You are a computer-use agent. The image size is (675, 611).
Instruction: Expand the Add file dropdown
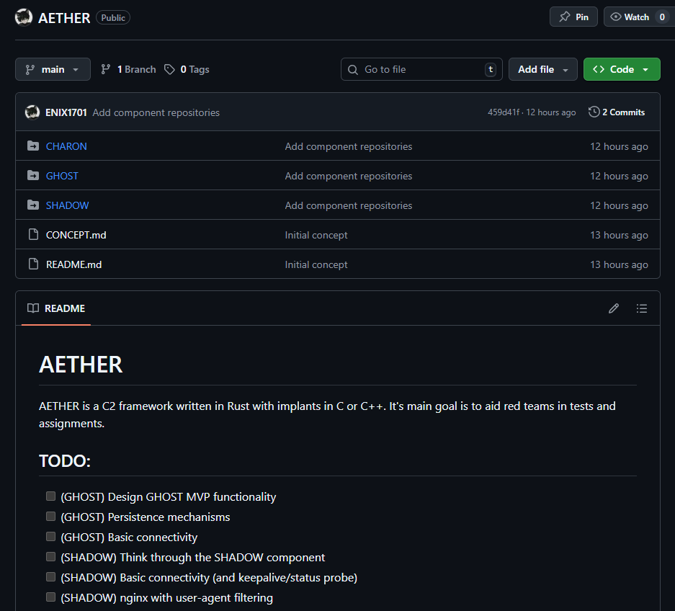tap(542, 69)
